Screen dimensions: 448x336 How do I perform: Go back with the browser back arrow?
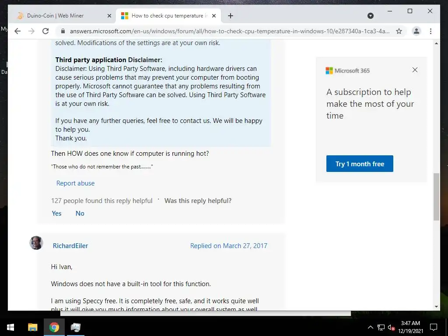click(x=17, y=31)
